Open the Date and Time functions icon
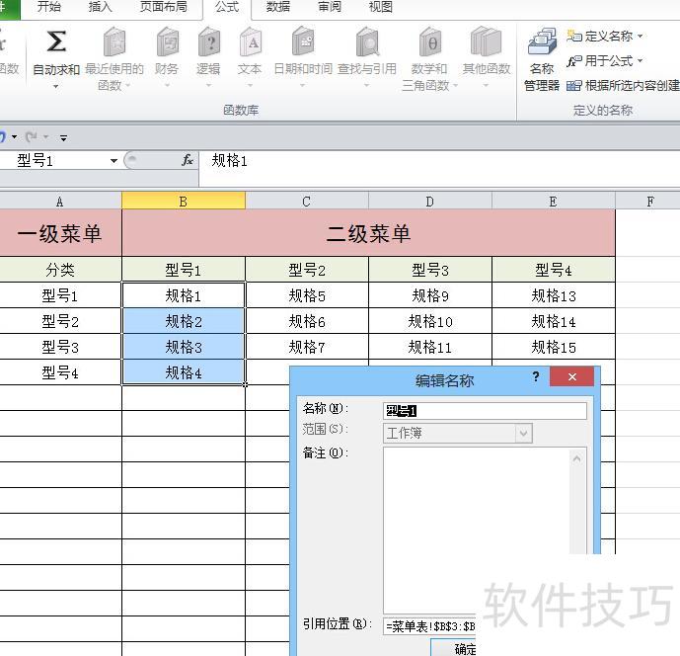The height and width of the screenshot is (656, 680). click(302, 42)
